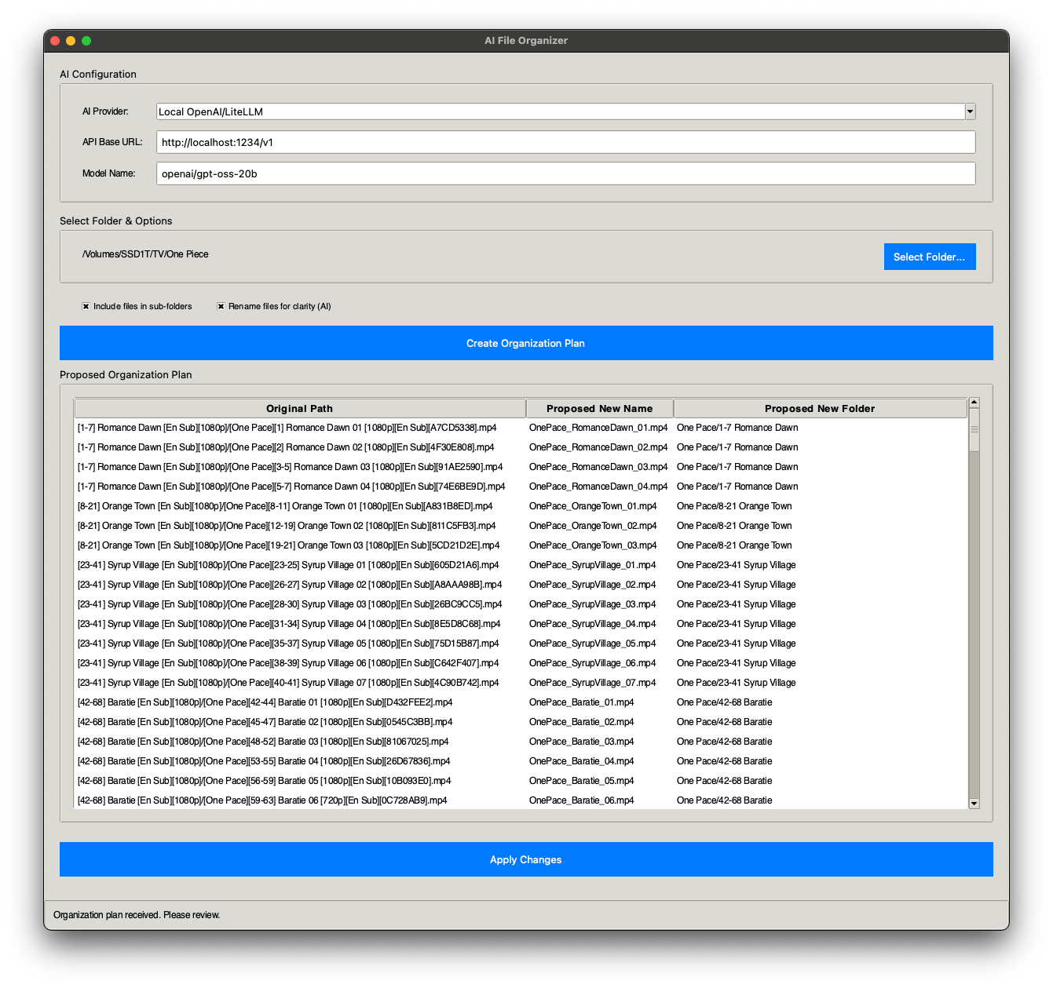The width and height of the screenshot is (1053, 988).
Task: Click the scrollbar down arrow in the plan table
Action: (x=974, y=804)
